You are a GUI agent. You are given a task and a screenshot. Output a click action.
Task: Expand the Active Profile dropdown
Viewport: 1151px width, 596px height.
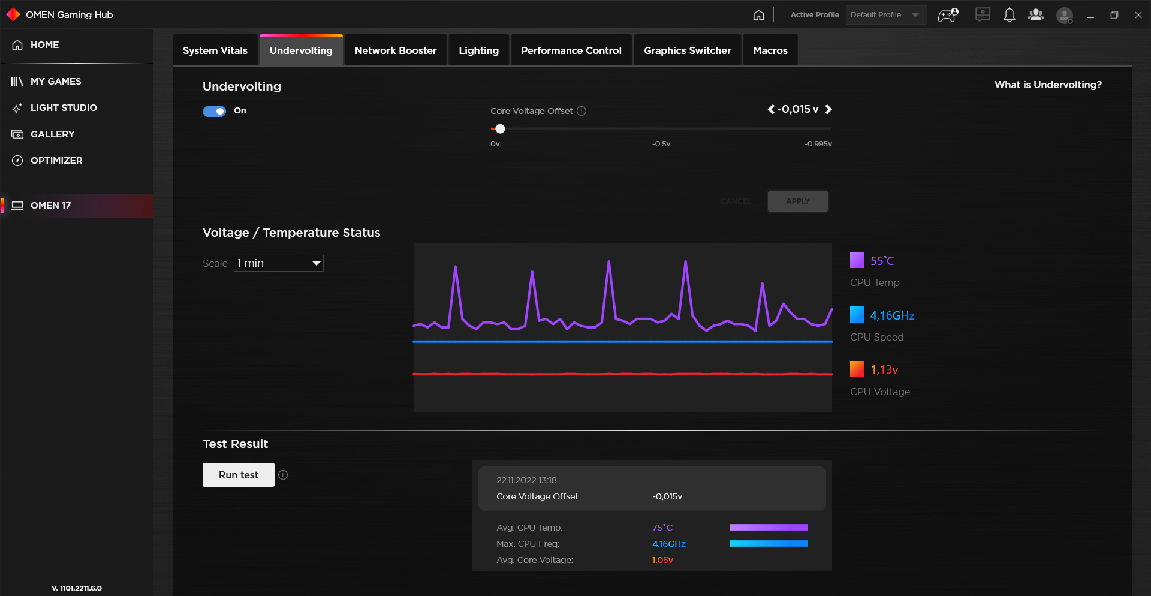click(x=885, y=15)
